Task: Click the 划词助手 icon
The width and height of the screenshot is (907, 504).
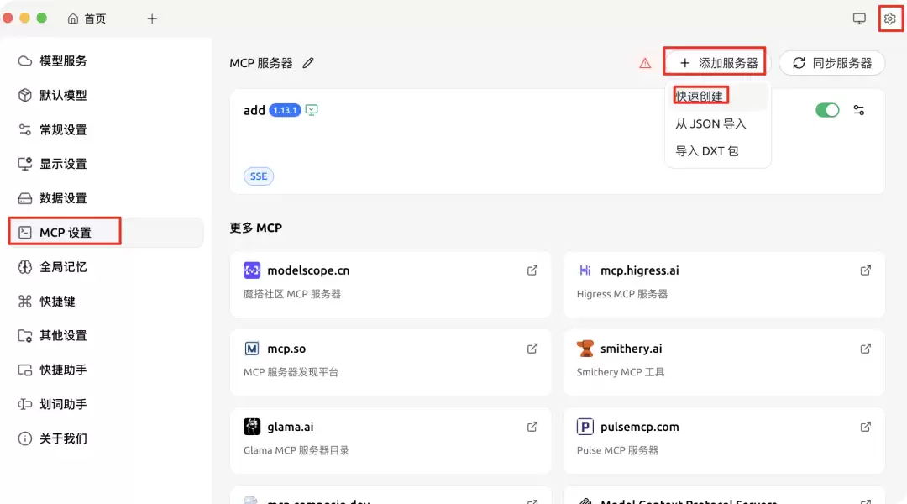Action: click(x=25, y=404)
